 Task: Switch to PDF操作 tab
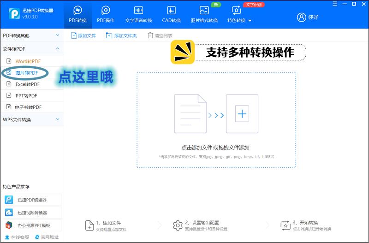pyautogui.click(x=106, y=15)
